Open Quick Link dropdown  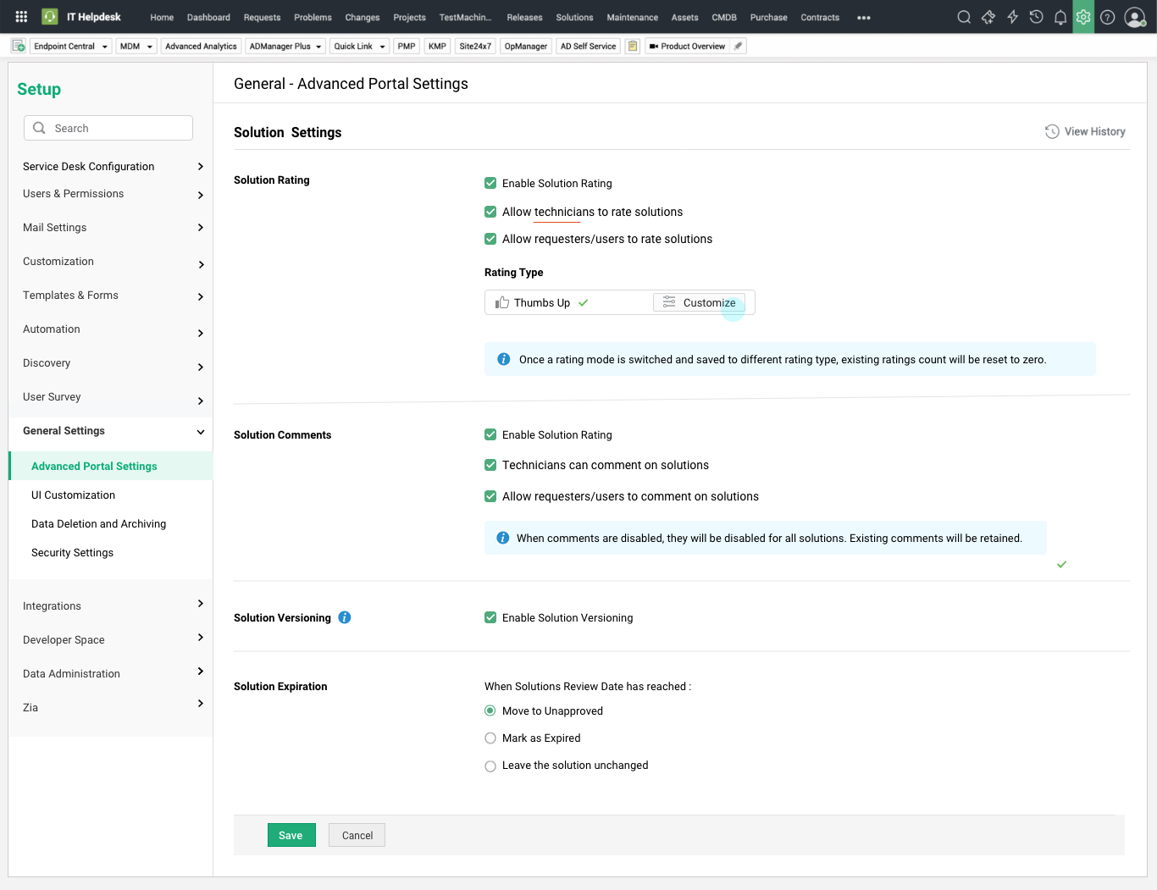pos(359,46)
